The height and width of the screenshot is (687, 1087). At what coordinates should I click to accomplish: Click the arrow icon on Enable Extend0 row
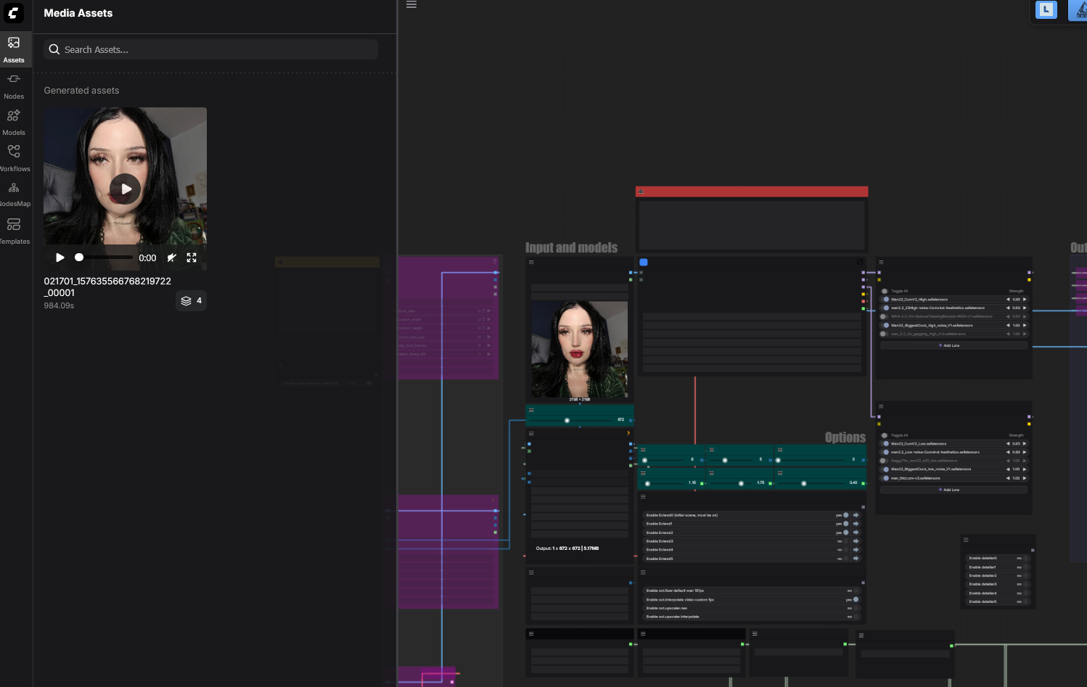(x=856, y=515)
